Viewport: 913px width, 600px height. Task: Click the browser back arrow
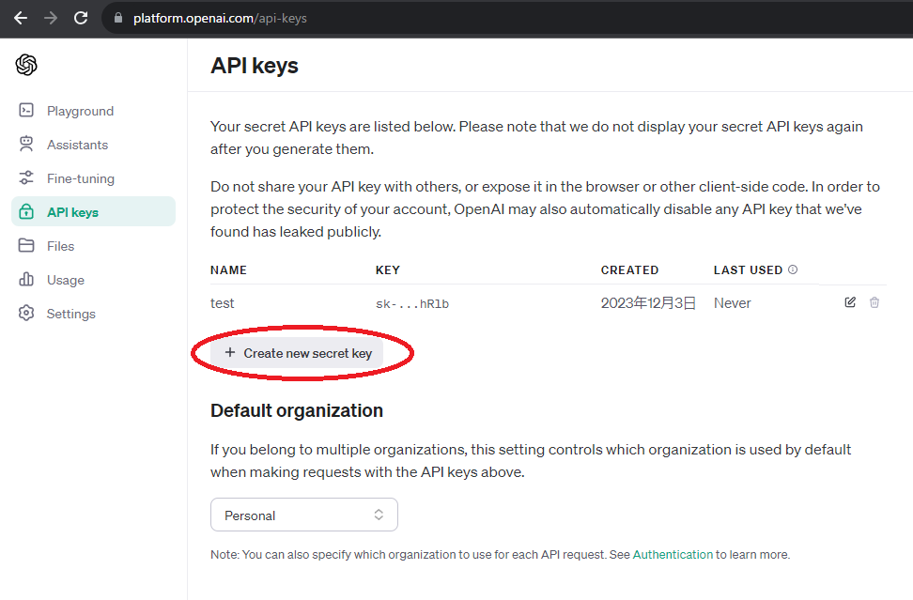pos(21,16)
